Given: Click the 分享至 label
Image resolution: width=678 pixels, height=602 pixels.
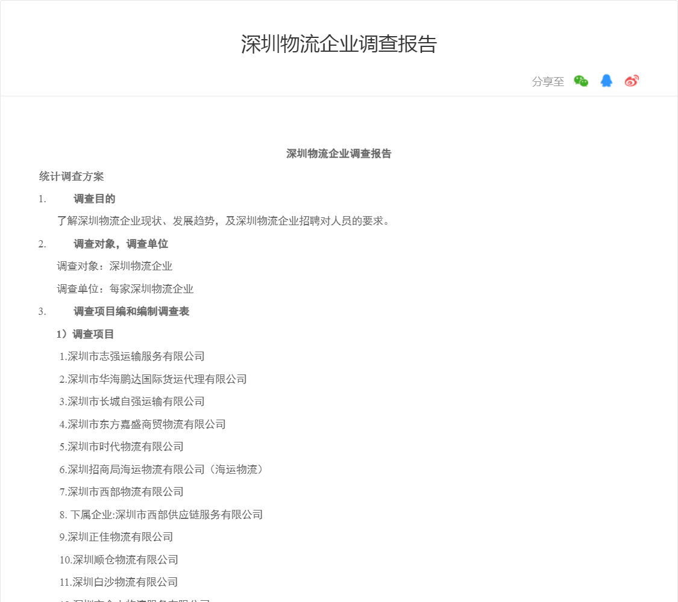Looking at the screenshot, I should tap(548, 82).
